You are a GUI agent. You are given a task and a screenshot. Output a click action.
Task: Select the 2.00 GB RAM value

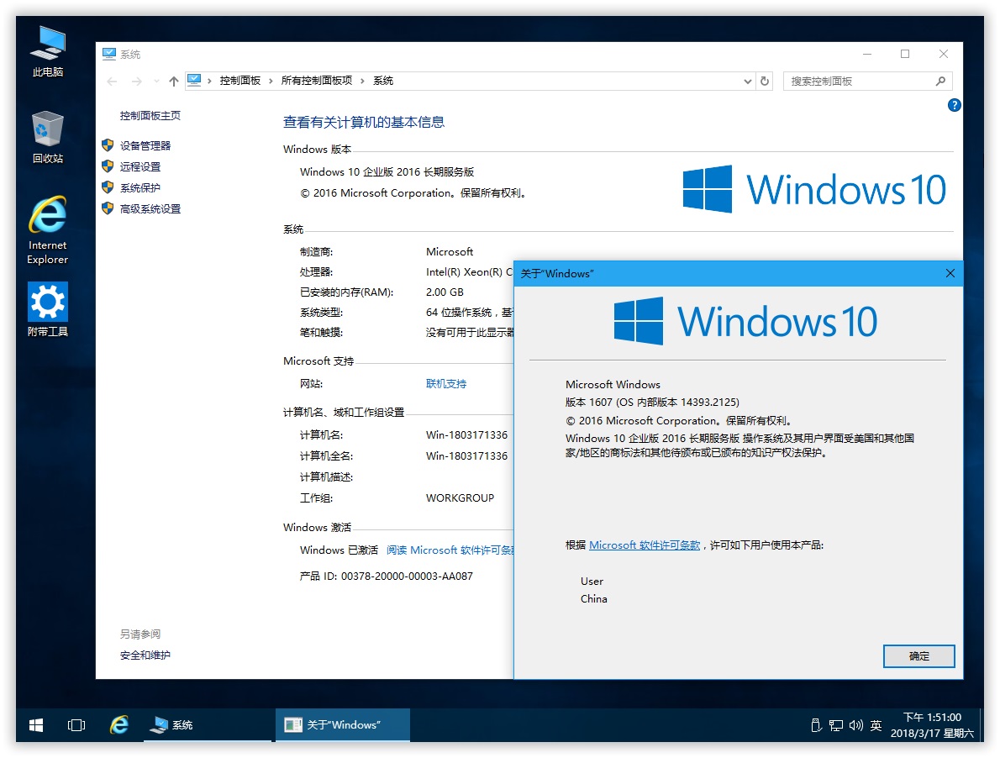pyautogui.click(x=445, y=292)
